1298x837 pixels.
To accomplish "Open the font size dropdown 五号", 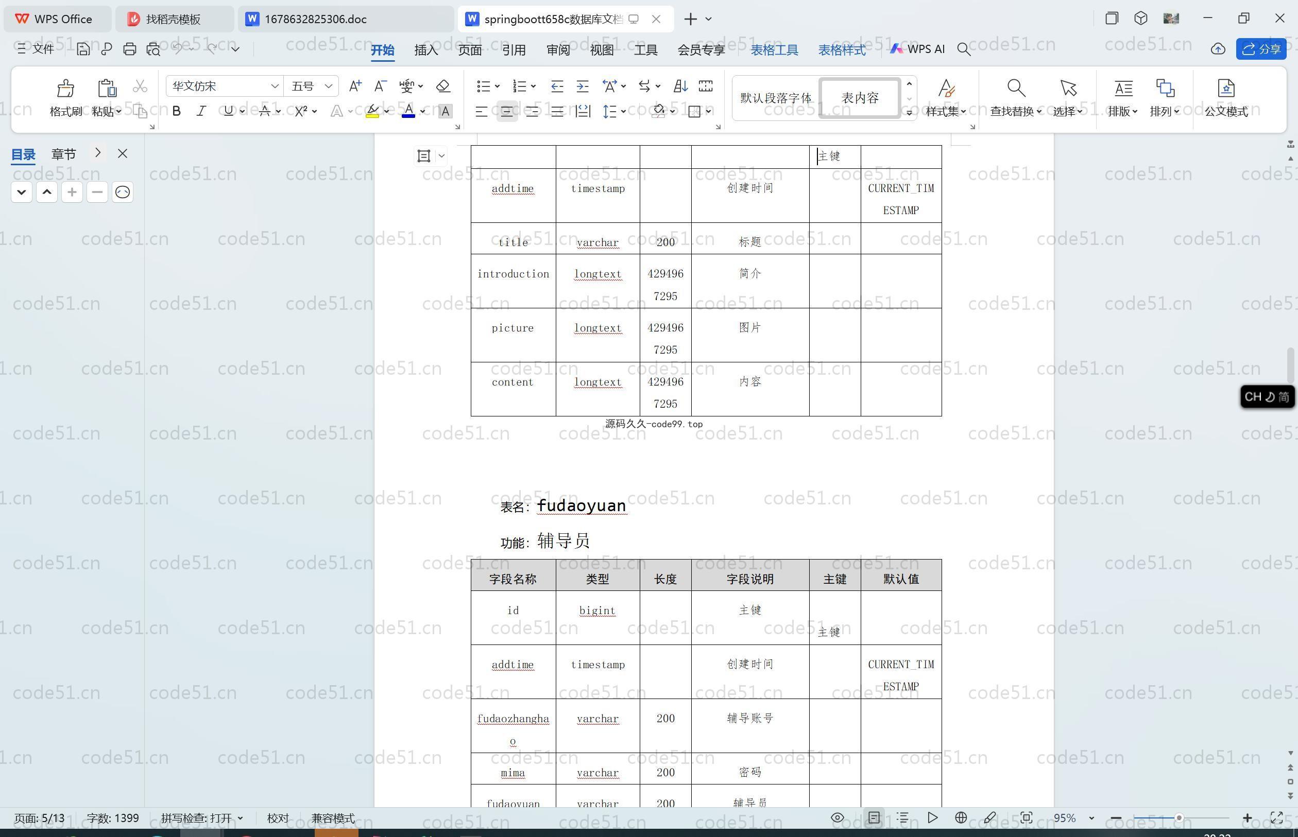I will 328,86.
